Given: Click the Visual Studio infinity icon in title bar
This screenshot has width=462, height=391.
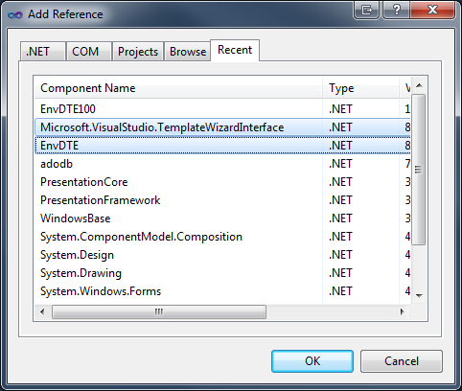Looking at the screenshot, I should pyautogui.click(x=15, y=14).
